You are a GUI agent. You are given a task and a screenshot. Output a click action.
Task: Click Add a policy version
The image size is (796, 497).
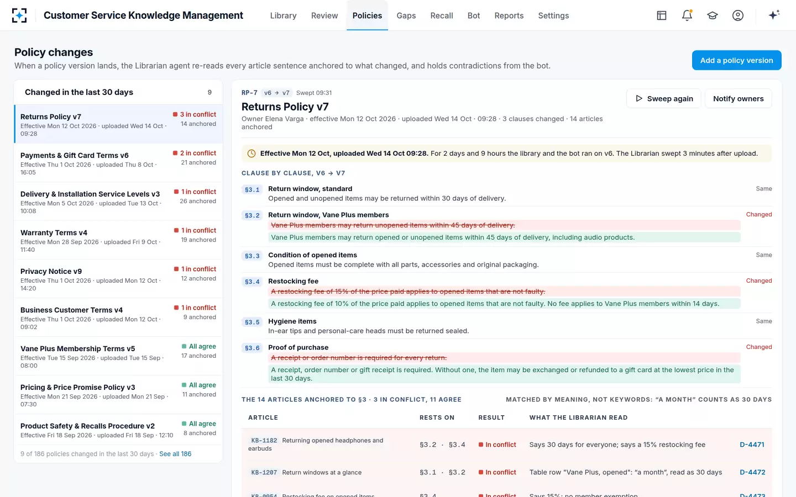click(x=736, y=60)
